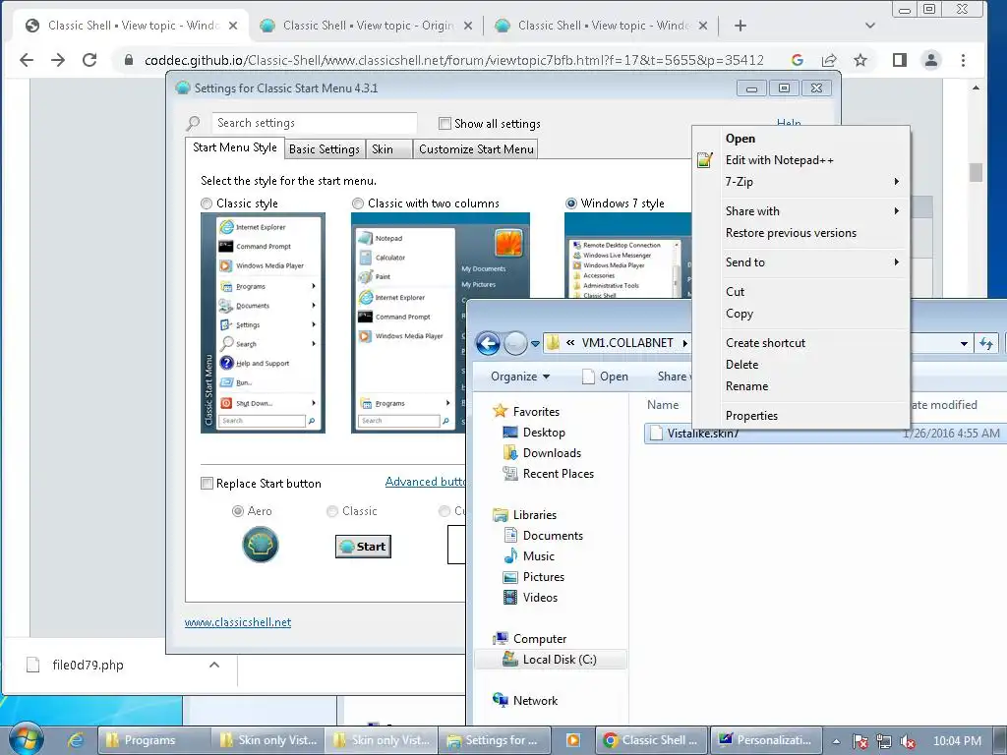Click the Open button in Explorer toolbar
The image size is (1007, 755).
point(606,377)
